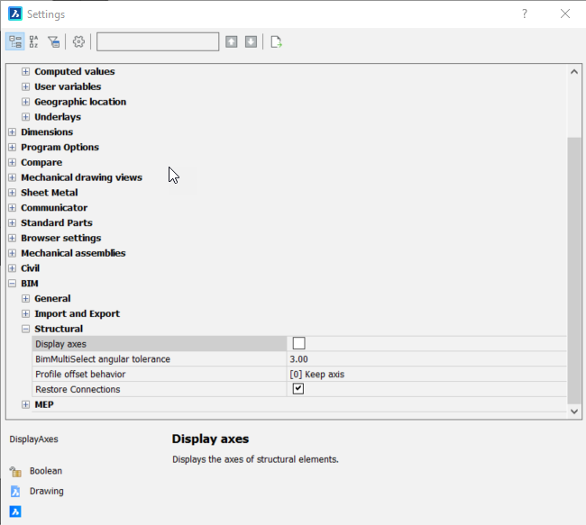Viewport: 586px width, 525px height.
Task: Switch to Alphabetic sort view icon
Action: point(34,41)
